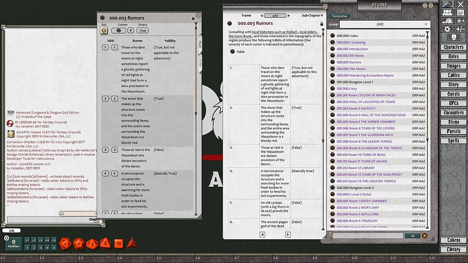The width and height of the screenshot is (468, 263).
Task: Open the Encounters sidebar entry
Action: [x=453, y=113]
